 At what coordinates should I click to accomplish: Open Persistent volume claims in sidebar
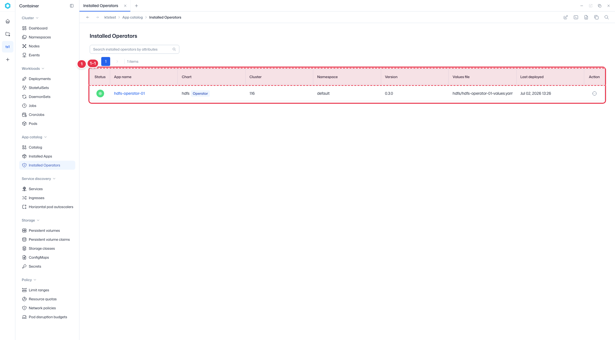47,239
